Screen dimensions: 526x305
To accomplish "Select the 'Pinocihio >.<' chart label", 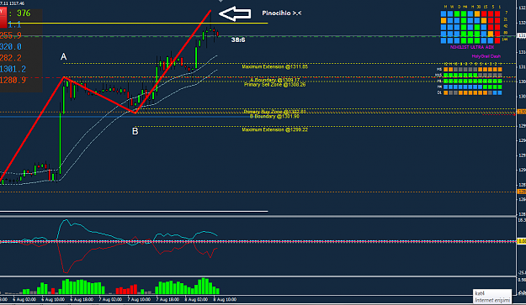I will (281, 13).
